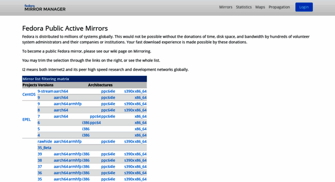Viewport: 335px width, 182px height.
Task: Open x86_64 for EPEL 5
Action: [x=141, y=129]
